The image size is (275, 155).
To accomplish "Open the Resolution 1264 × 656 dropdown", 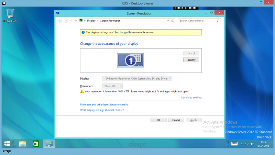I will click(x=112, y=86).
